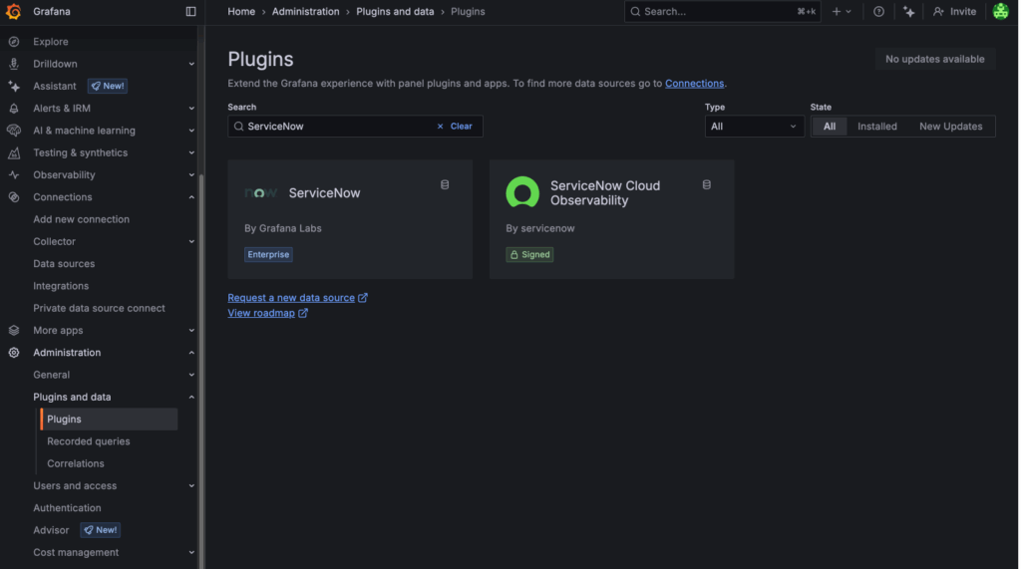1021x569 pixels.
Task: Follow the Connections link
Action: point(694,84)
